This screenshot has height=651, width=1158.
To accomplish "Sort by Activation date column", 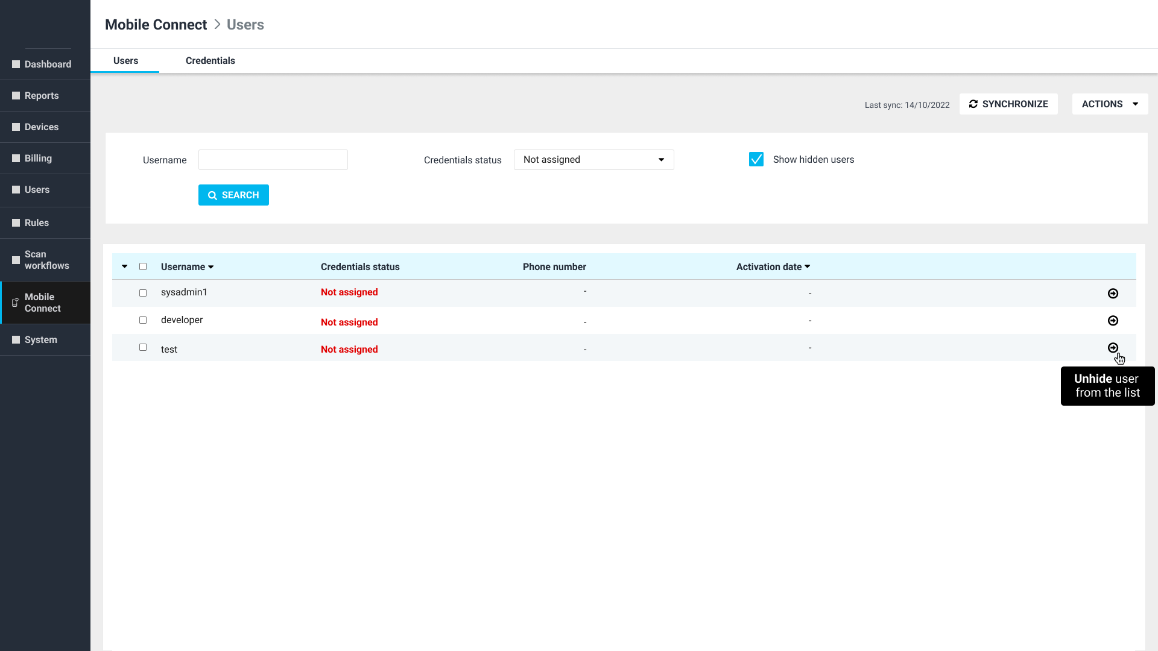I will tap(773, 266).
